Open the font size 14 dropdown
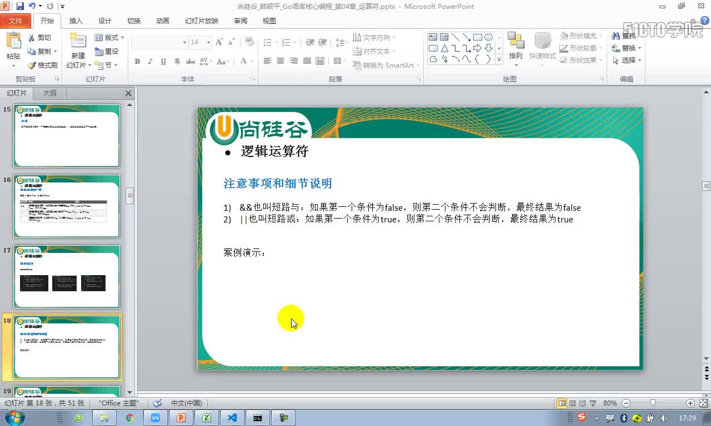The height and width of the screenshot is (426, 711). (x=208, y=42)
